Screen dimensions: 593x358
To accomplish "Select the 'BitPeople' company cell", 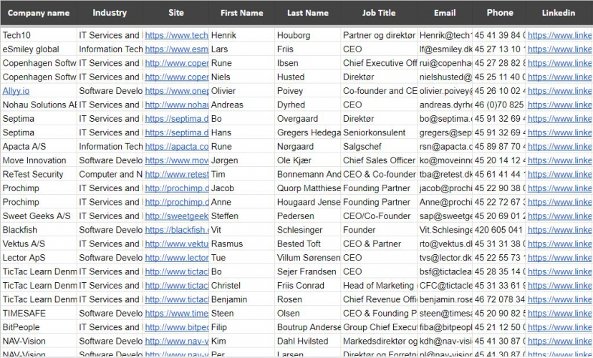I will pos(39,327).
